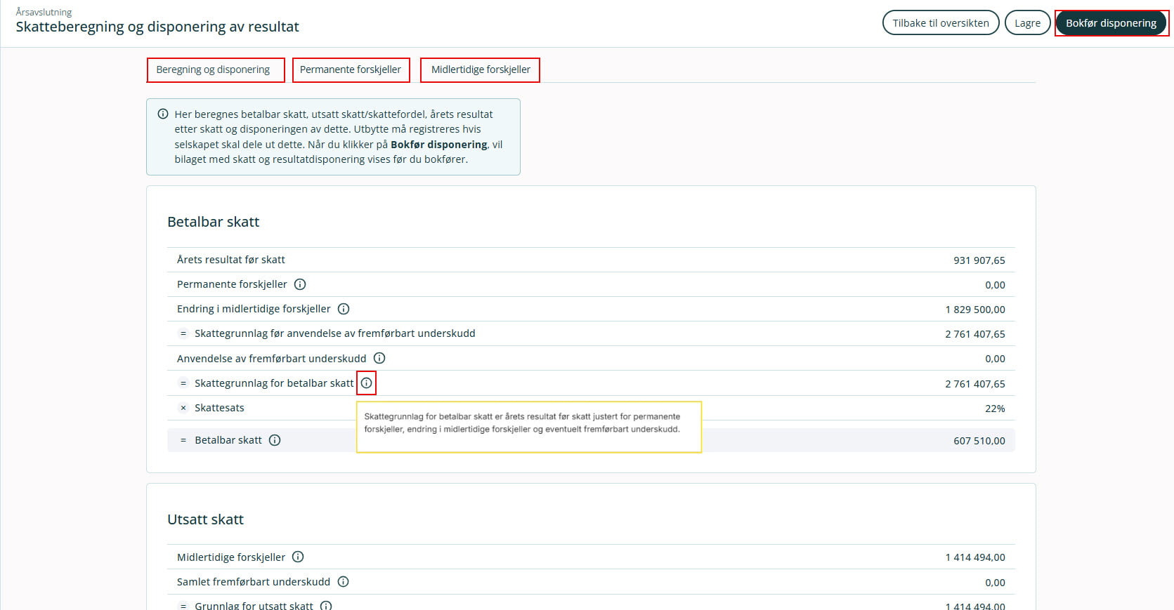Show info for Midlertidige forskjeller under Utsatt skatt
Viewport: 1174px width, 610px height.
[298, 557]
